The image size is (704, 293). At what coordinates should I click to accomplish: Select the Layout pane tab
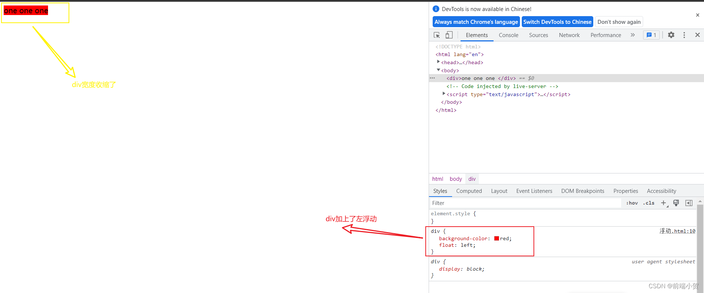pyautogui.click(x=499, y=191)
